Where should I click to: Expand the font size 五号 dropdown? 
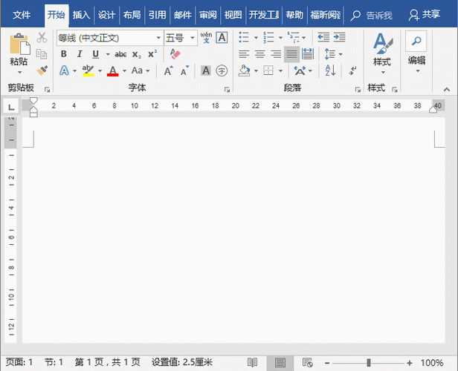[x=192, y=38]
